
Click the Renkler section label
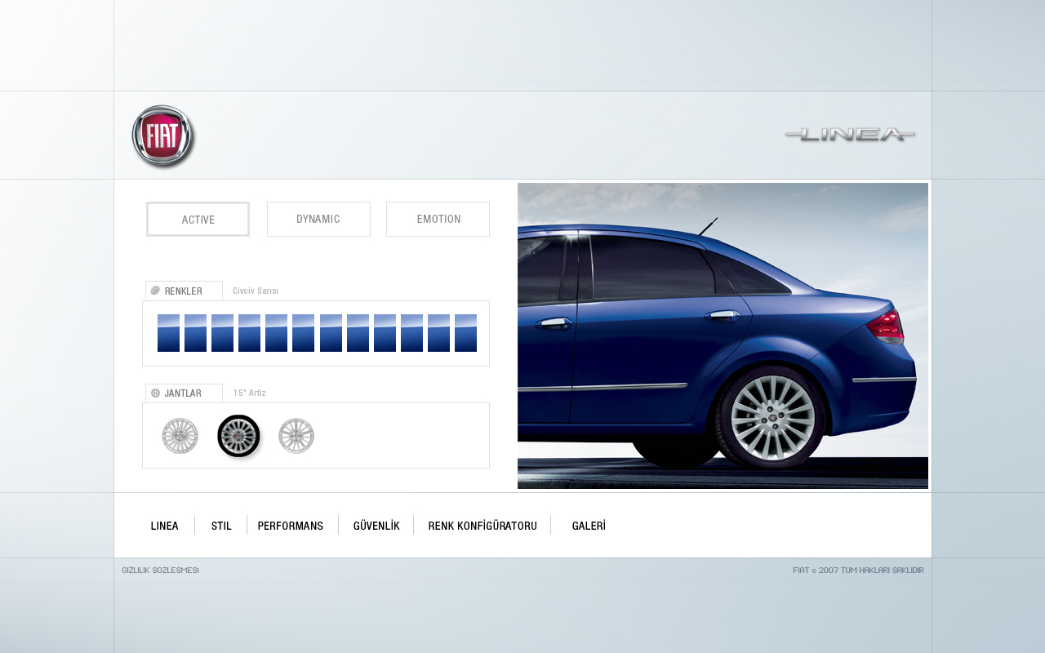183,291
